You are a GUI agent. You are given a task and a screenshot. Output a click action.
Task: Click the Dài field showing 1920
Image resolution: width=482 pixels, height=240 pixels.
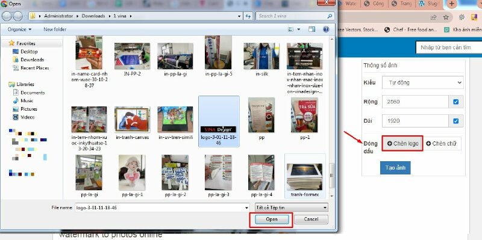click(x=415, y=121)
